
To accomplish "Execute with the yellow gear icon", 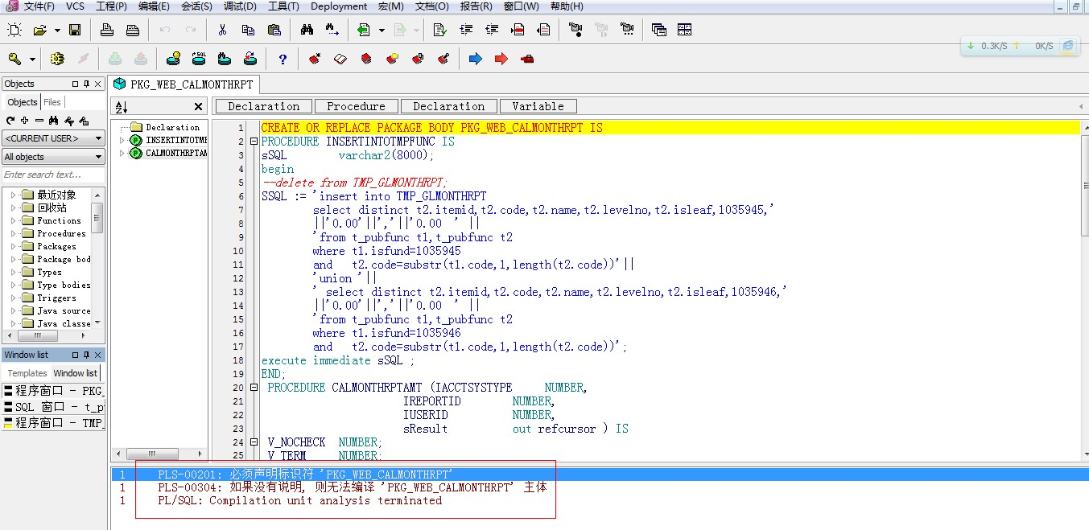I will tap(57, 59).
